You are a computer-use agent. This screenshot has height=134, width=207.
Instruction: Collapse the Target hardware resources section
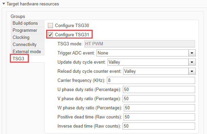click(4, 4)
